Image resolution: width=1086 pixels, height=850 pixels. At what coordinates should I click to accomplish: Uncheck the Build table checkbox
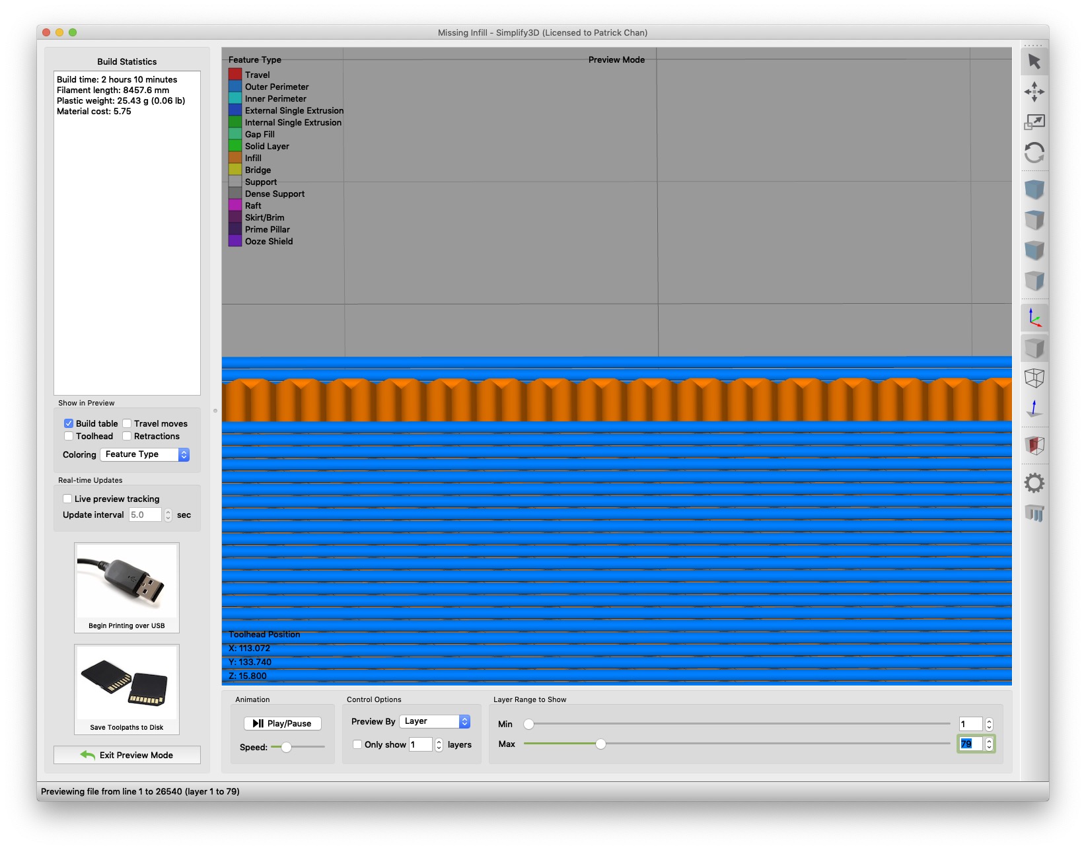69,423
